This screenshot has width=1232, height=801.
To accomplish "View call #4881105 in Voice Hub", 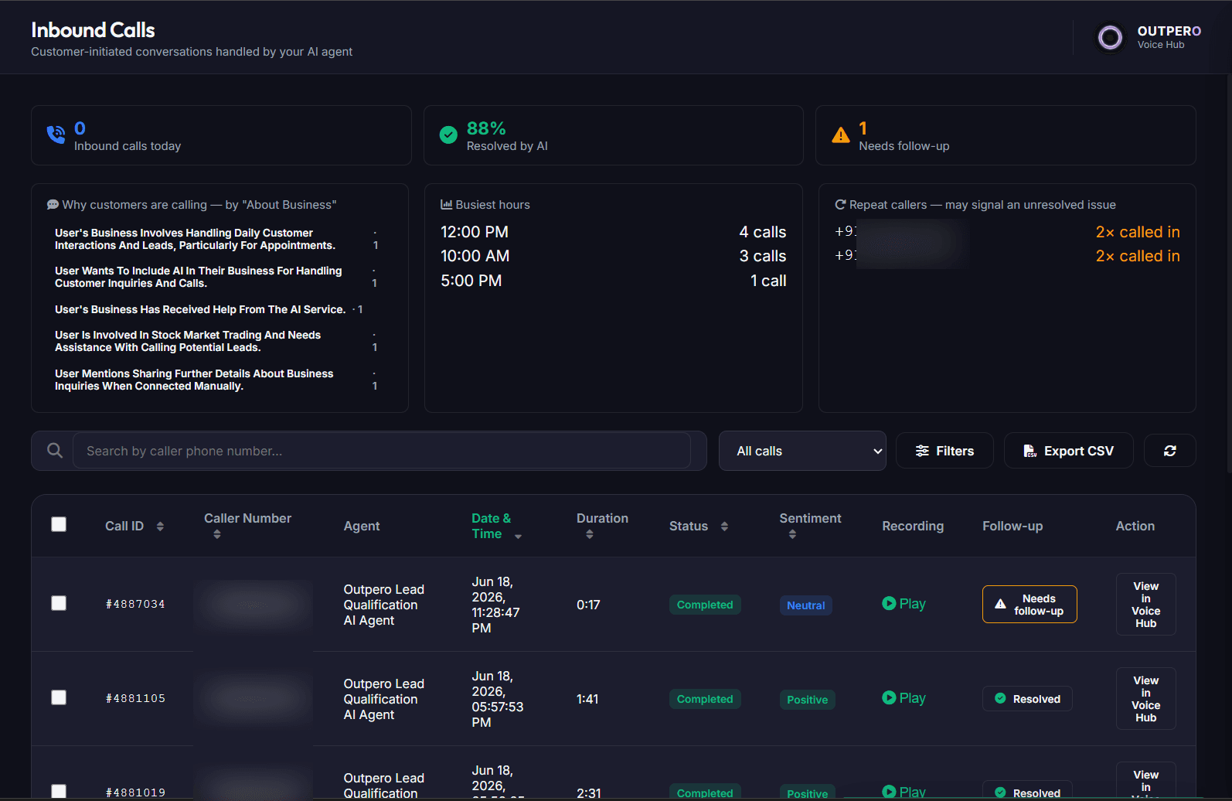I will (1145, 699).
